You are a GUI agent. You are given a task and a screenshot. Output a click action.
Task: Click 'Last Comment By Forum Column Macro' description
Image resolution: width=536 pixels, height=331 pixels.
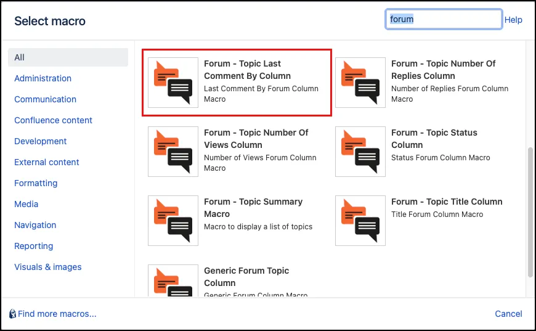(261, 94)
